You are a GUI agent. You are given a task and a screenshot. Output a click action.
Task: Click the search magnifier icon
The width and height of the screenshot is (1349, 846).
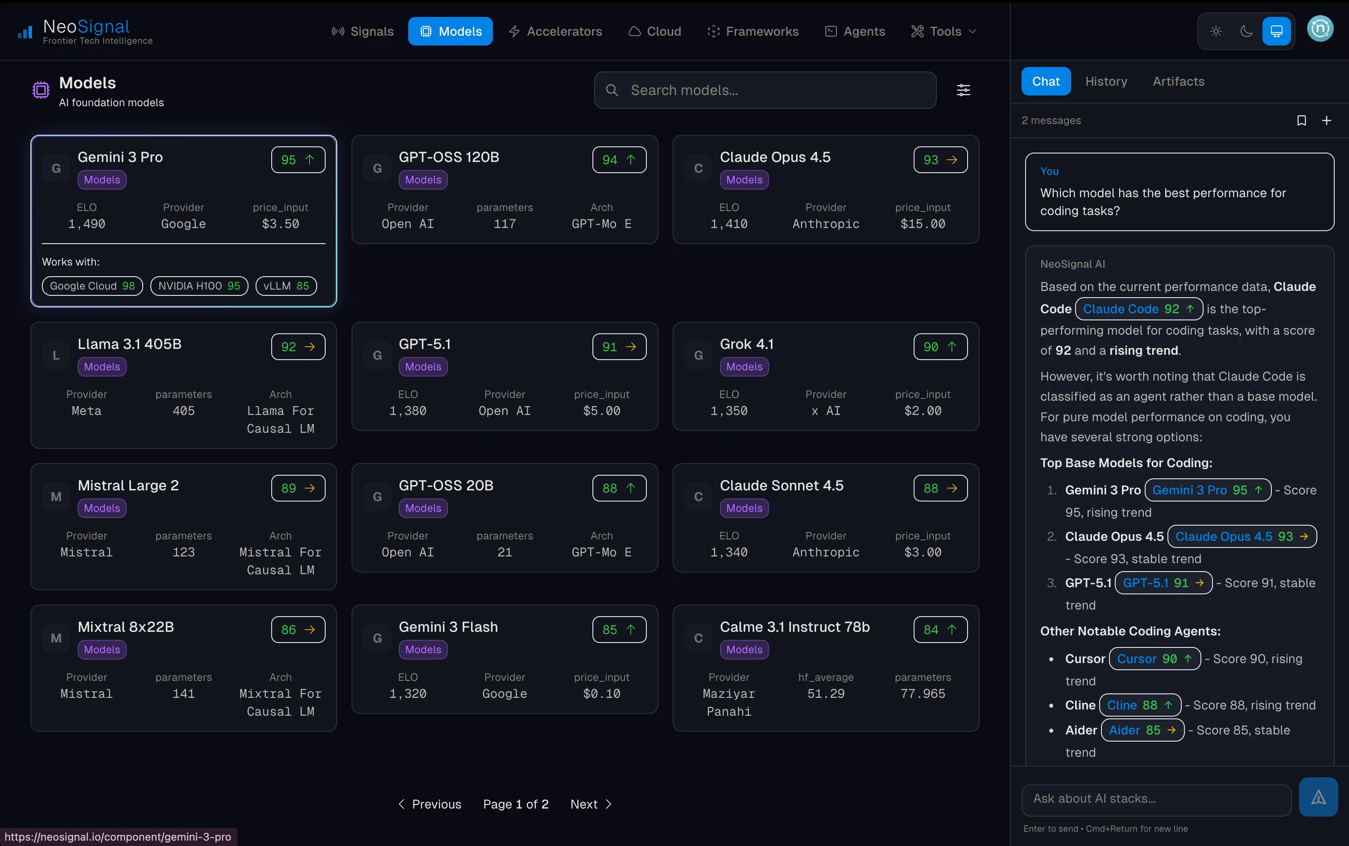(x=612, y=90)
